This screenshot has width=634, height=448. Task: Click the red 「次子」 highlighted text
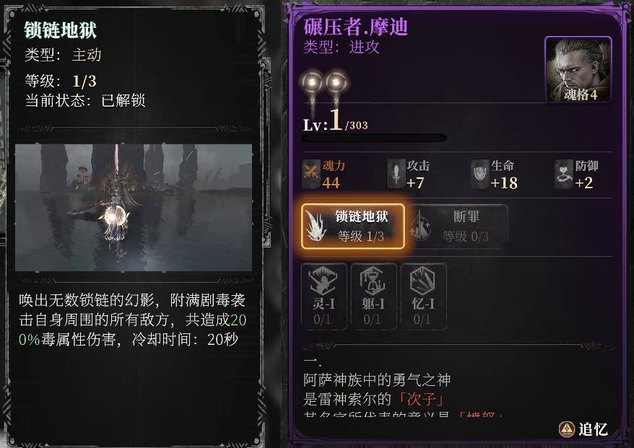(421, 399)
